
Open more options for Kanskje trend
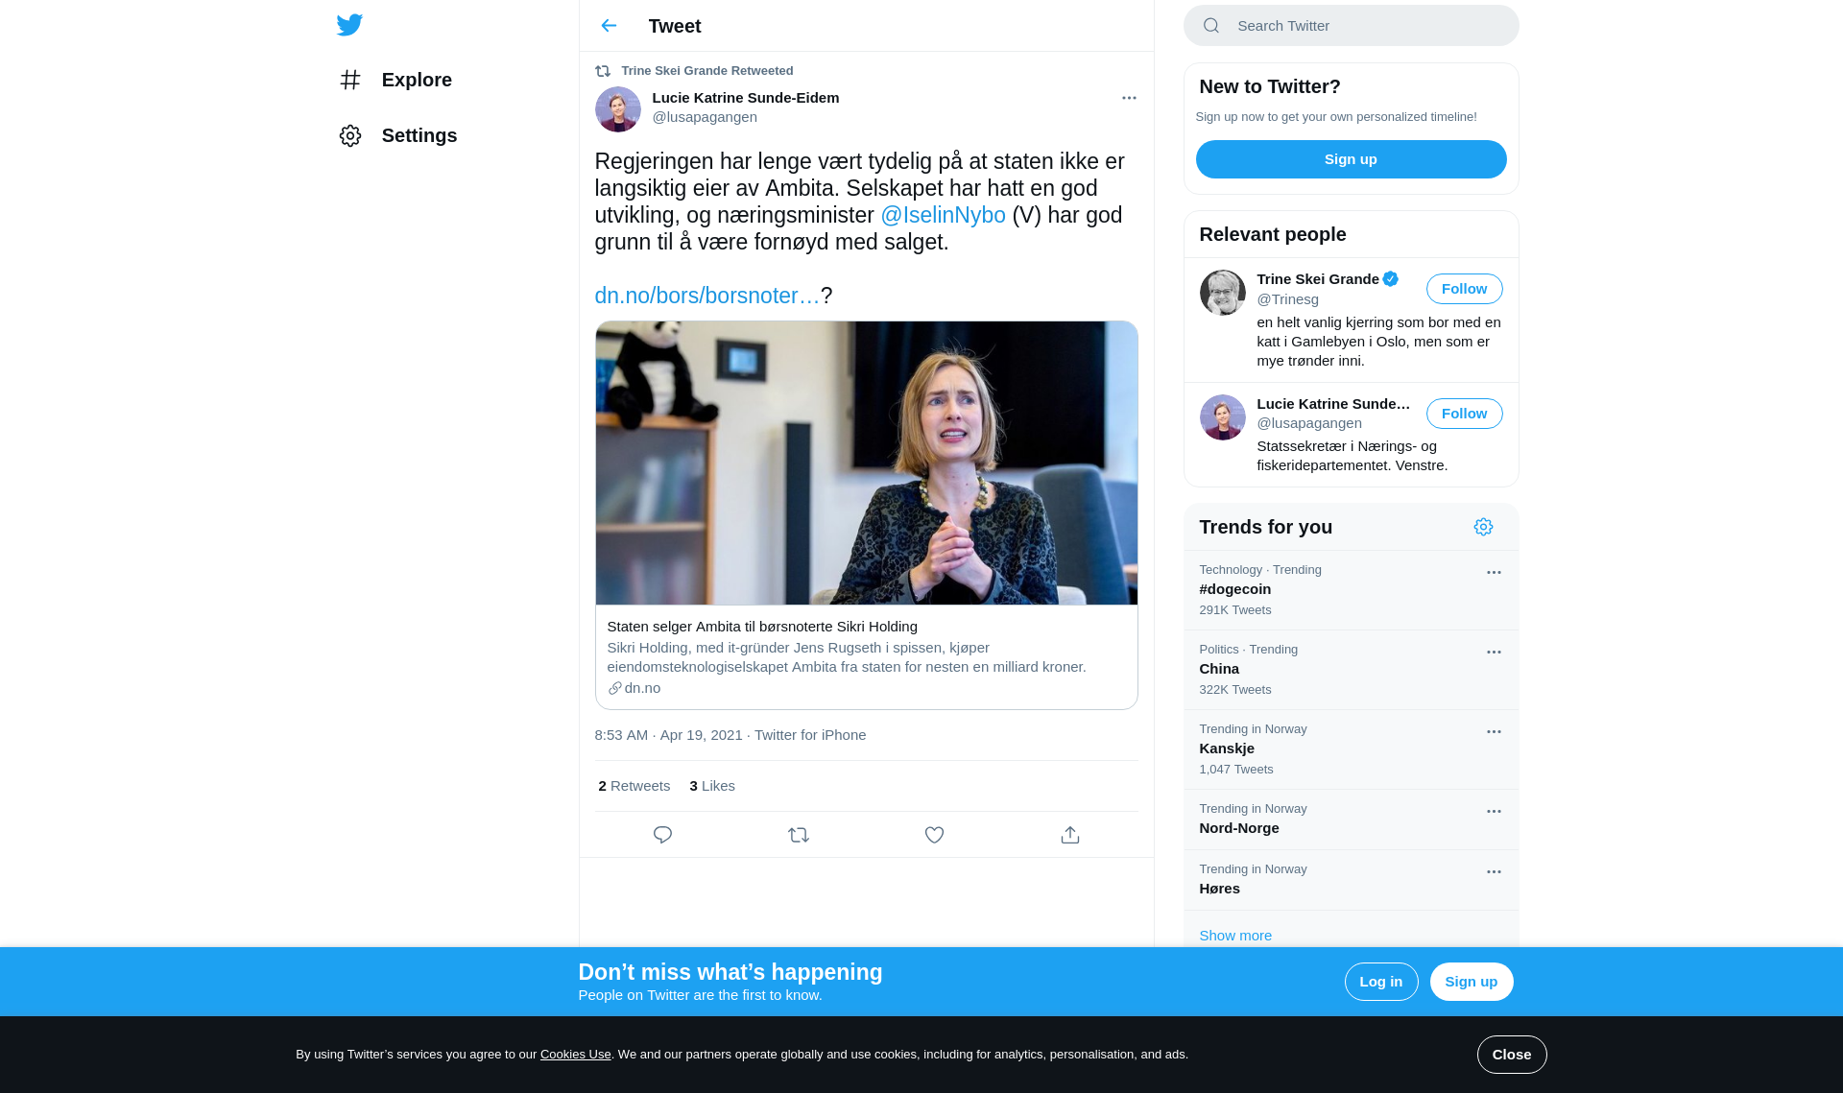coord(1494,732)
